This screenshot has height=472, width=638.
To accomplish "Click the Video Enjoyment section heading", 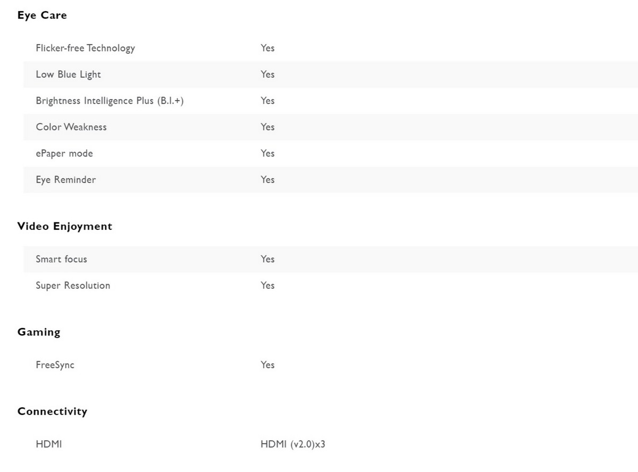I will click(x=65, y=227).
